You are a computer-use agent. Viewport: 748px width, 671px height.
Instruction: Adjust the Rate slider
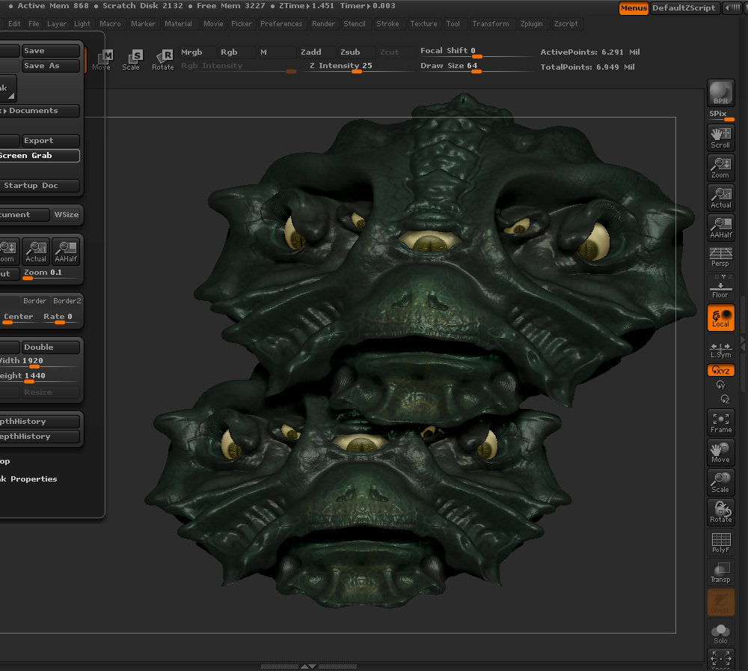pyautogui.click(x=60, y=317)
